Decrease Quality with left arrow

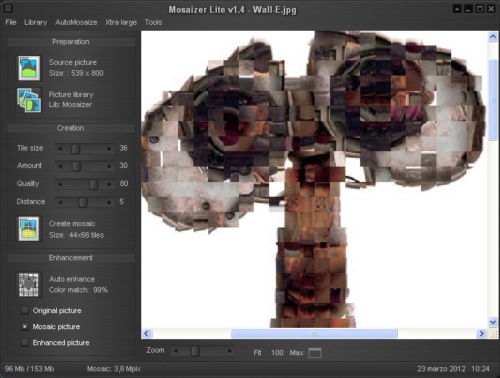click(x=60, y=184)
